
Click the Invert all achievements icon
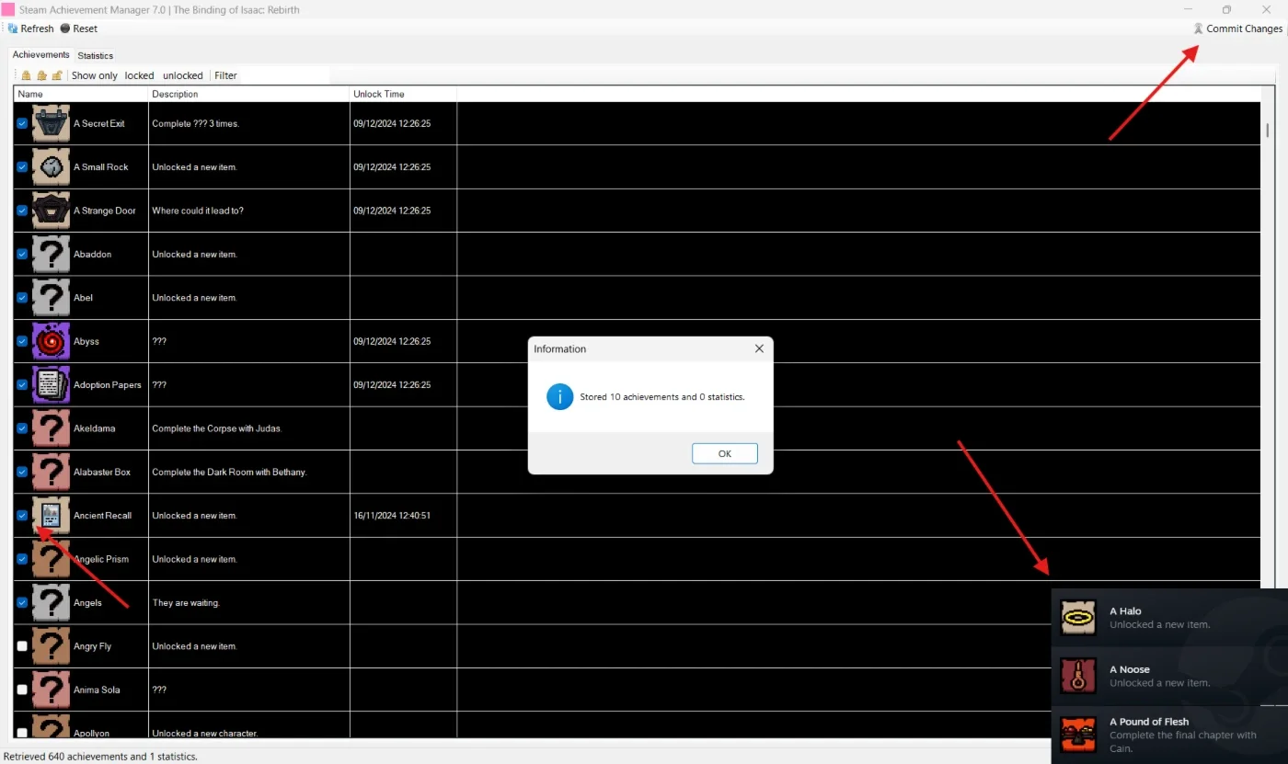point(42,75)
